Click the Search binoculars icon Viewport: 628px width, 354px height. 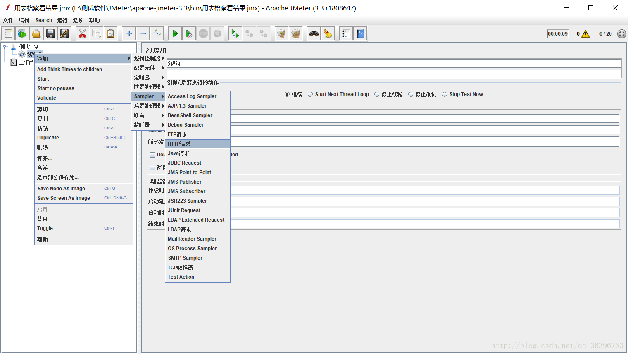(x=314, y=33)
